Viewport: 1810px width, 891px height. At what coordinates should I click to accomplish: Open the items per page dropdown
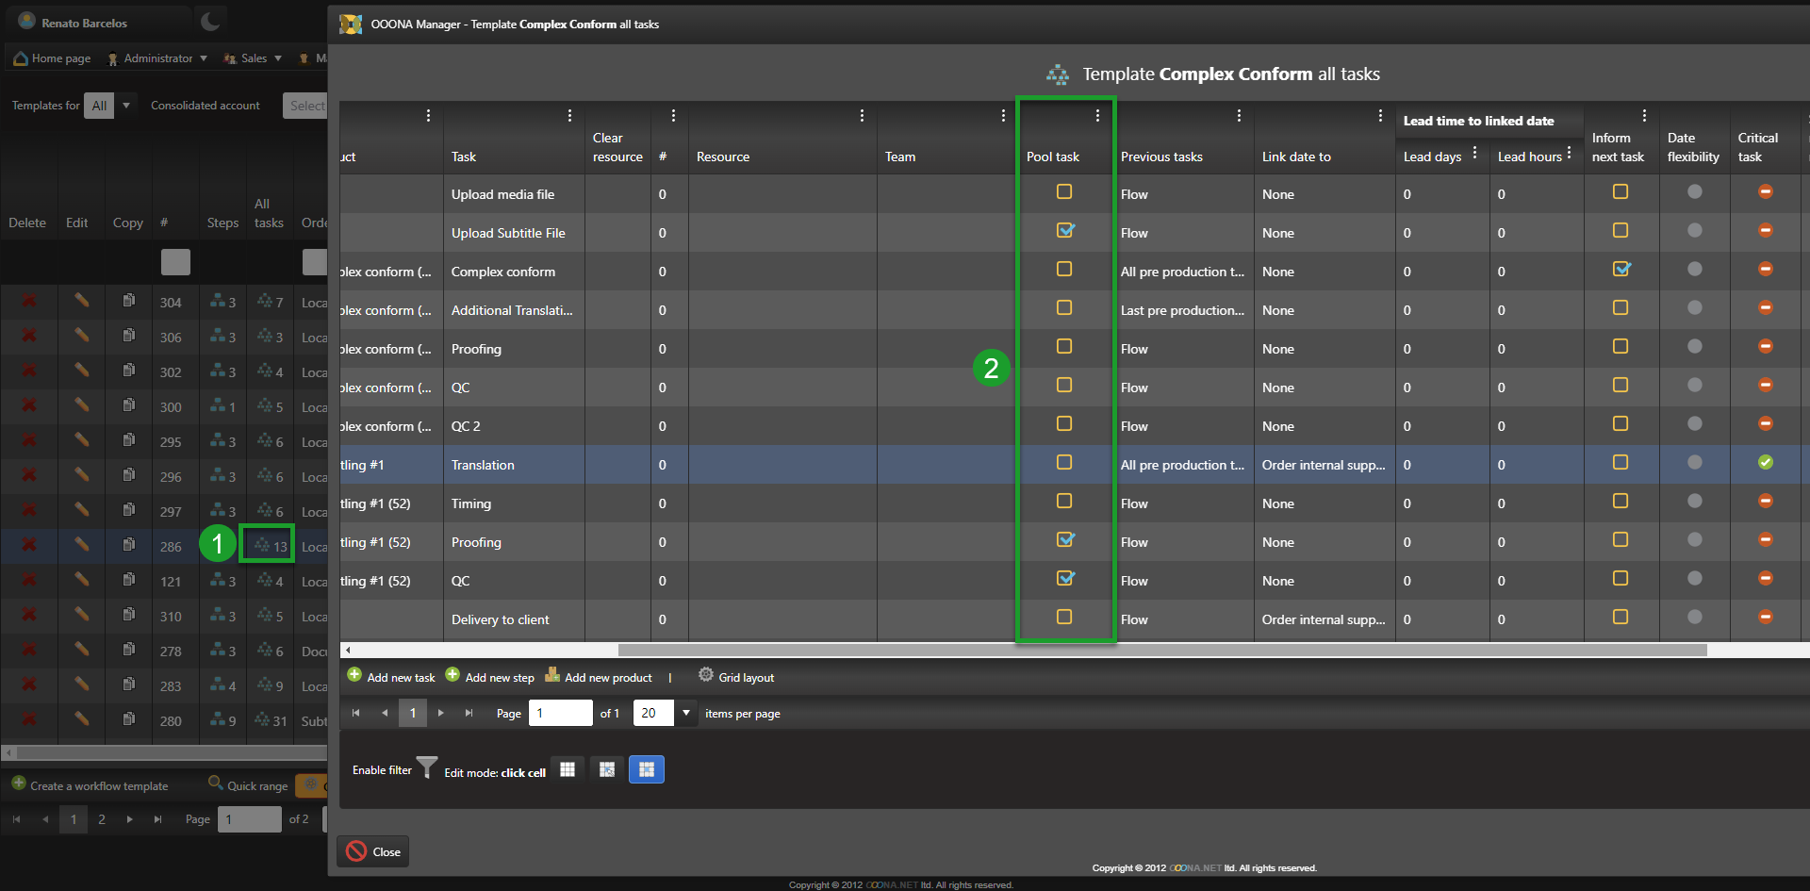[686, 713]
